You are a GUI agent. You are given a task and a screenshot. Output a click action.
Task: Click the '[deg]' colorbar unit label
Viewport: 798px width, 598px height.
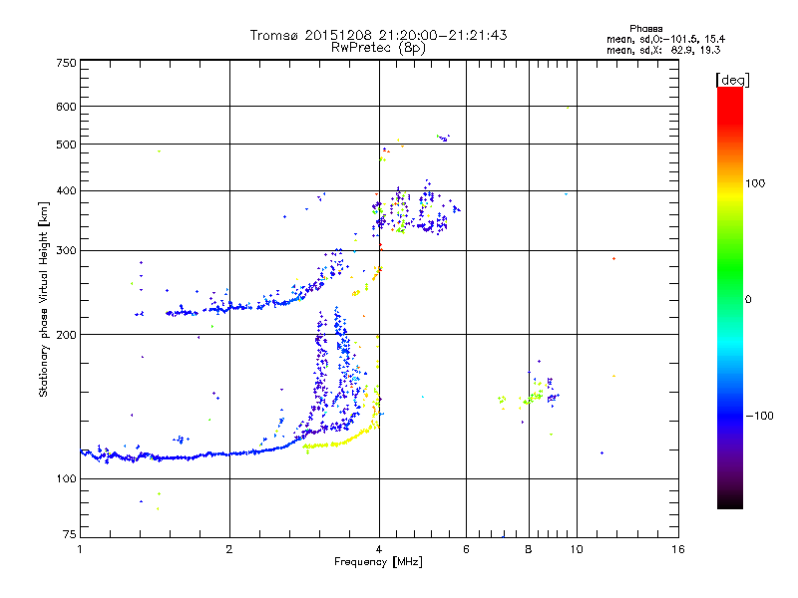coord(732,80)
